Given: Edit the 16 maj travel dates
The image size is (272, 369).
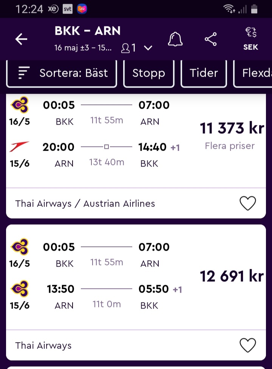Looking at the screenshot, I should (83, 48).
